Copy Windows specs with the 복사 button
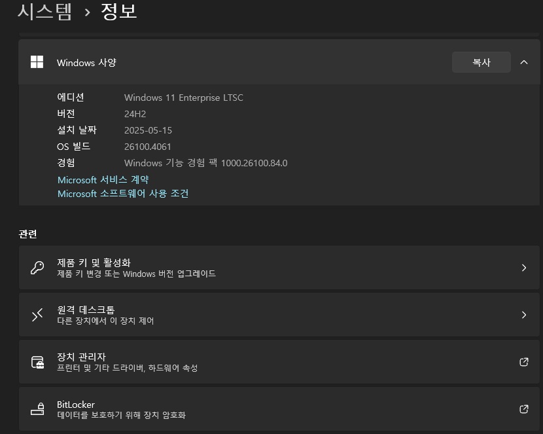 coord(482,62)
